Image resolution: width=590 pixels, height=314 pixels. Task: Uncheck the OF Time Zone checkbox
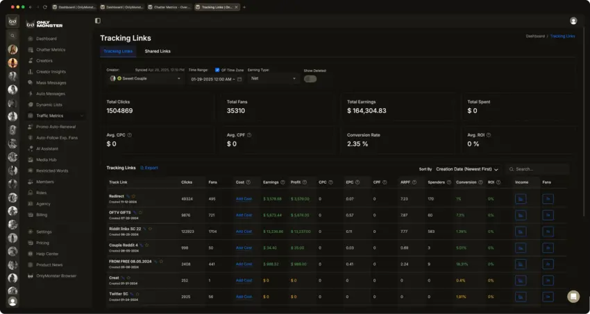217,70
